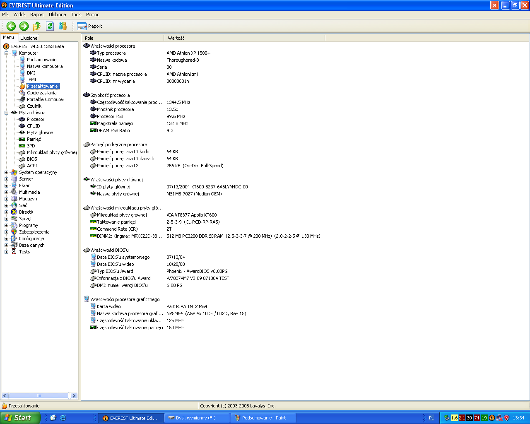Click the Procesor chip icon in tree
Viewport: 530px width, 424px height.
click(x=22, y=119)
